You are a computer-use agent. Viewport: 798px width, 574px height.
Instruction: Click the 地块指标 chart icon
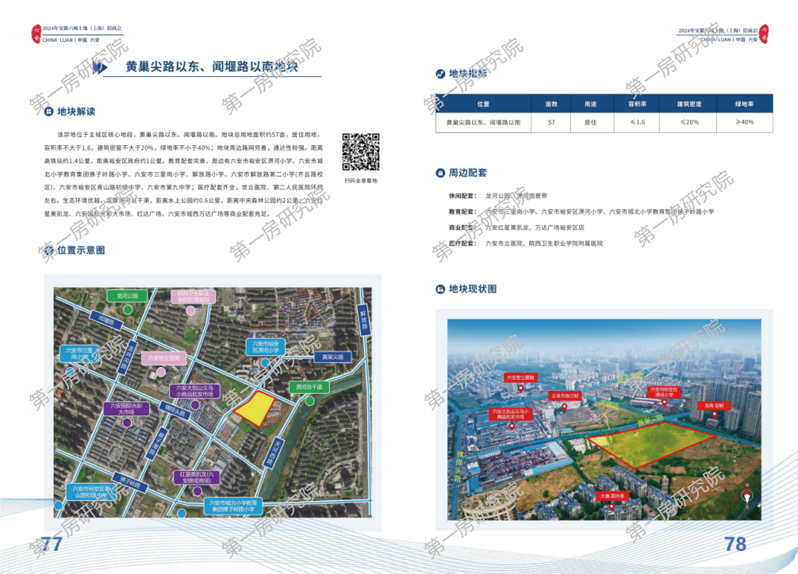[x=440, y=74]
